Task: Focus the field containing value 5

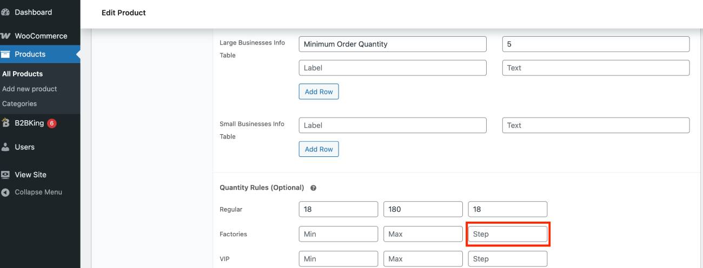Action: (x=596, y=44)
